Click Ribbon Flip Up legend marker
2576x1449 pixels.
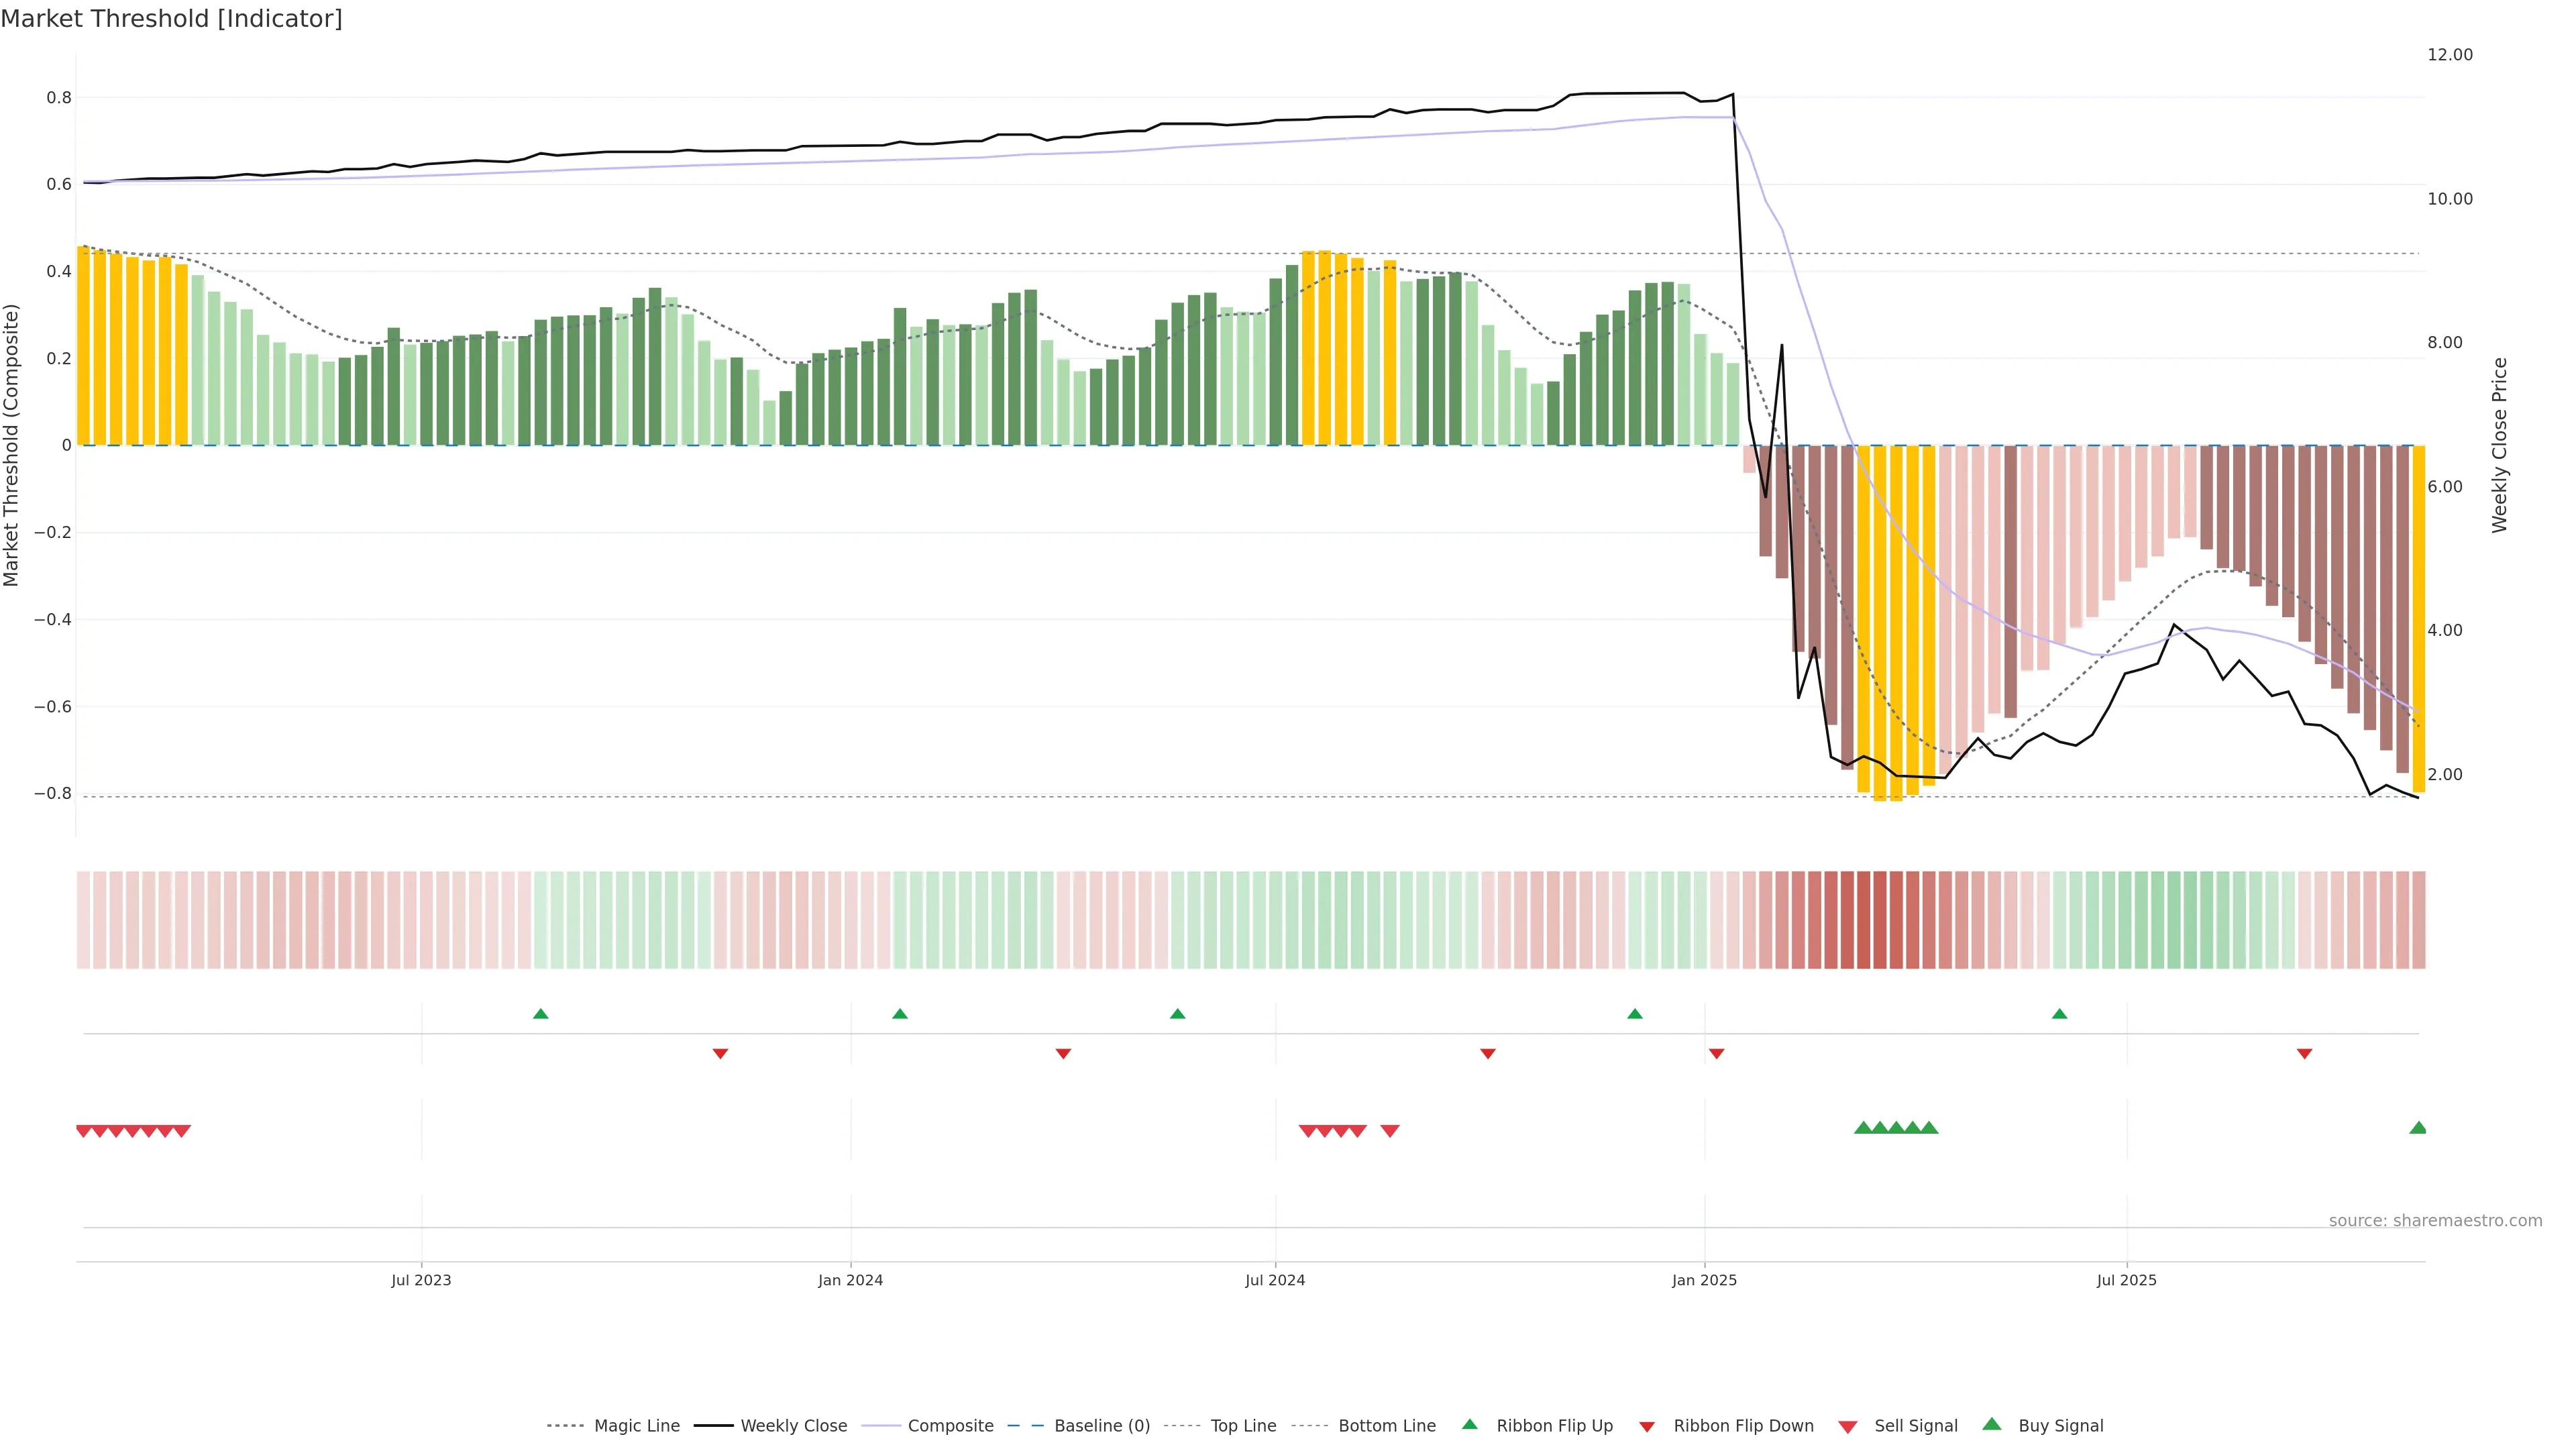[1469, 1424]
